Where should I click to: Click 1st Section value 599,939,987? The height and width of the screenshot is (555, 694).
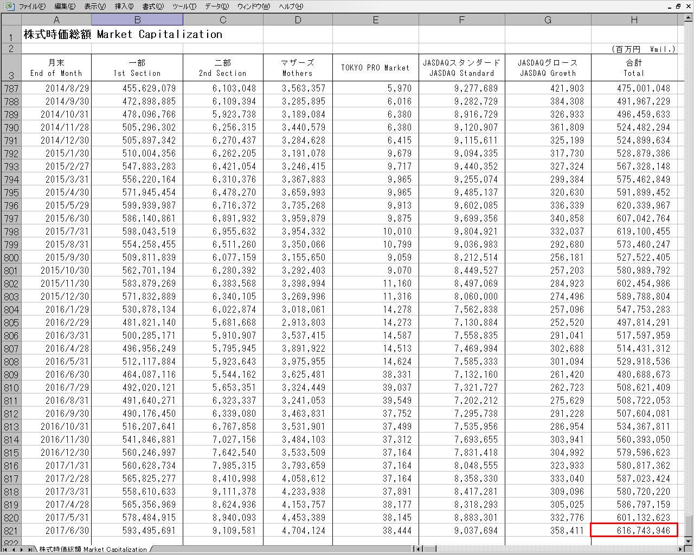click(137, 205)
